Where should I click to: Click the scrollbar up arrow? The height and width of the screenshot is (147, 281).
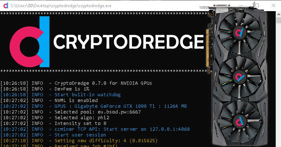click(279, 14)
